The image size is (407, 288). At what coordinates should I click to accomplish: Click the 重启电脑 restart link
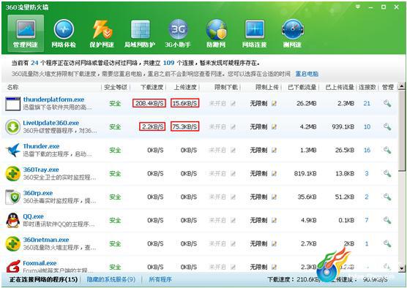(x=307, y=74)
